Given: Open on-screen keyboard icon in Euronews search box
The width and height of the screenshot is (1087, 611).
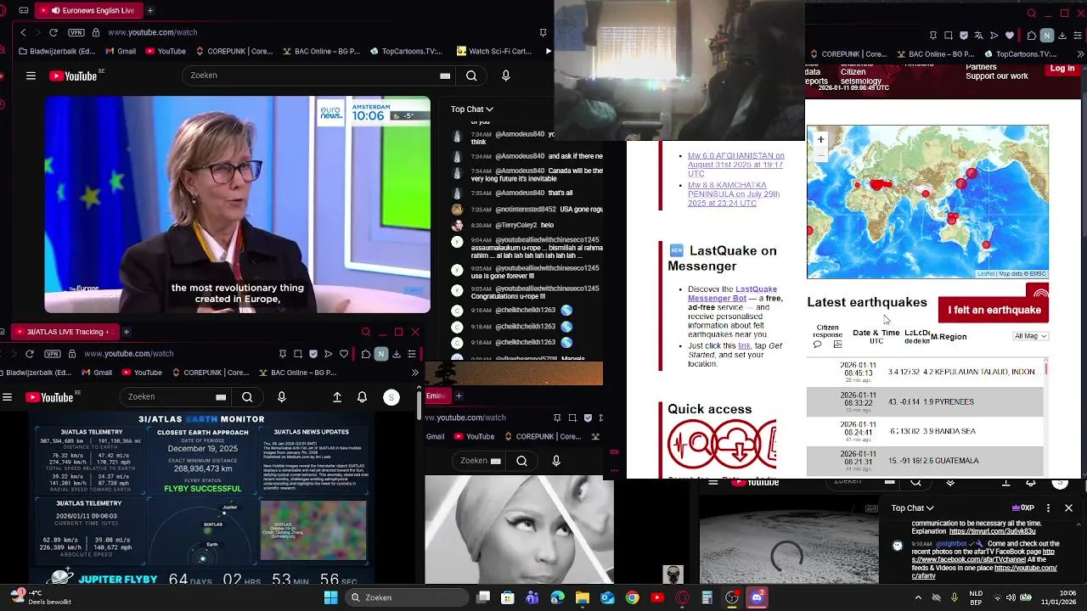Looking at the screenshot, I should (445, 76).
